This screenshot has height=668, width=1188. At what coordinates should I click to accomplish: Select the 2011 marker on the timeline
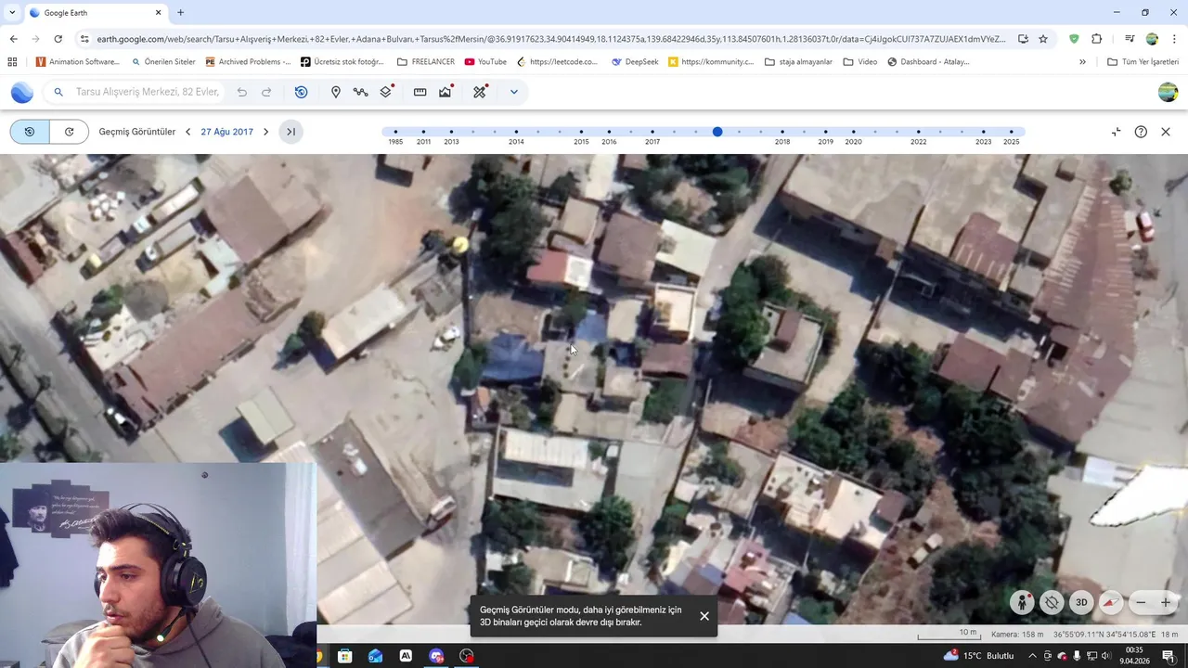423,132
